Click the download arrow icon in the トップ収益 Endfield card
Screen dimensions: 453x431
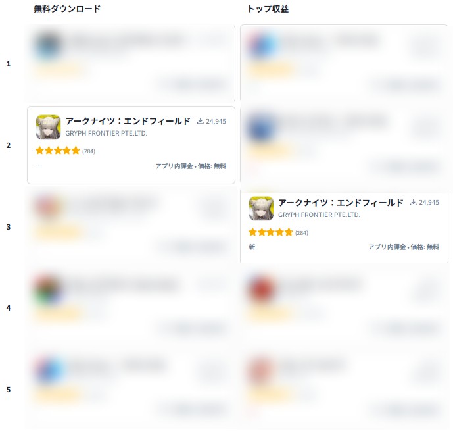(413, 203)
